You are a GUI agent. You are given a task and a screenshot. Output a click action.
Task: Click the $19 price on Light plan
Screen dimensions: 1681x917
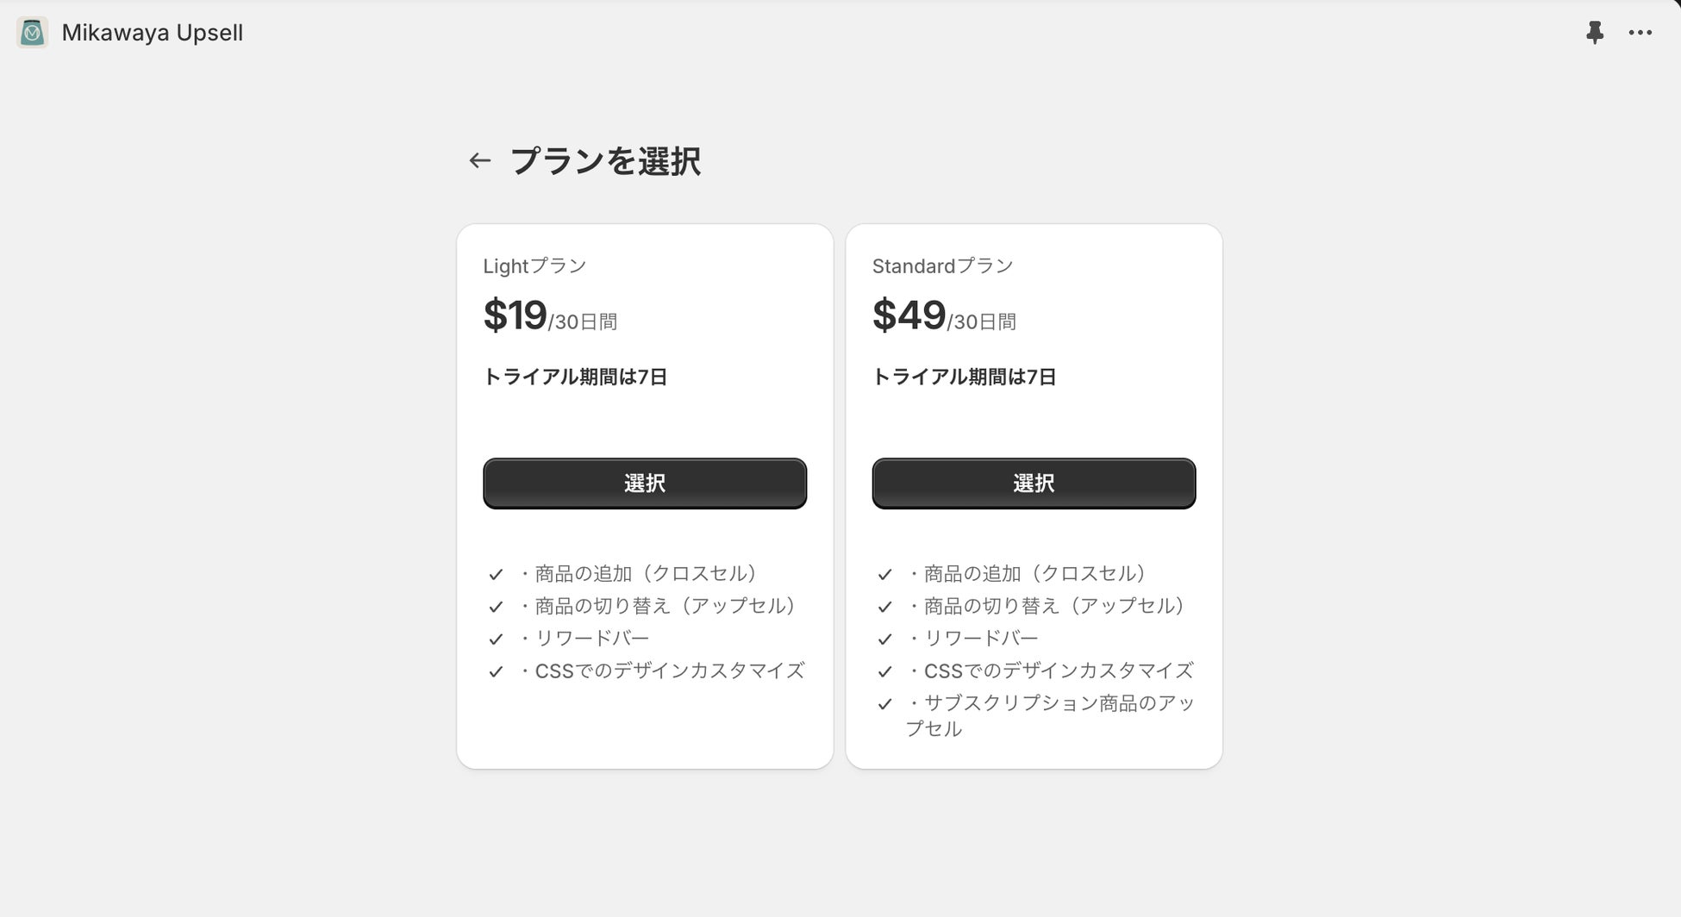[x=516, y=315]
